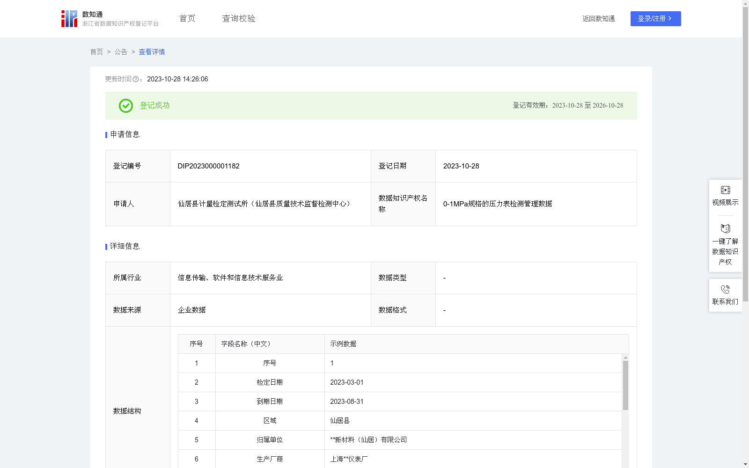Click the 检定日期 field name cell
The width and height of the screenshot is (749, 468).
(270, 382)
